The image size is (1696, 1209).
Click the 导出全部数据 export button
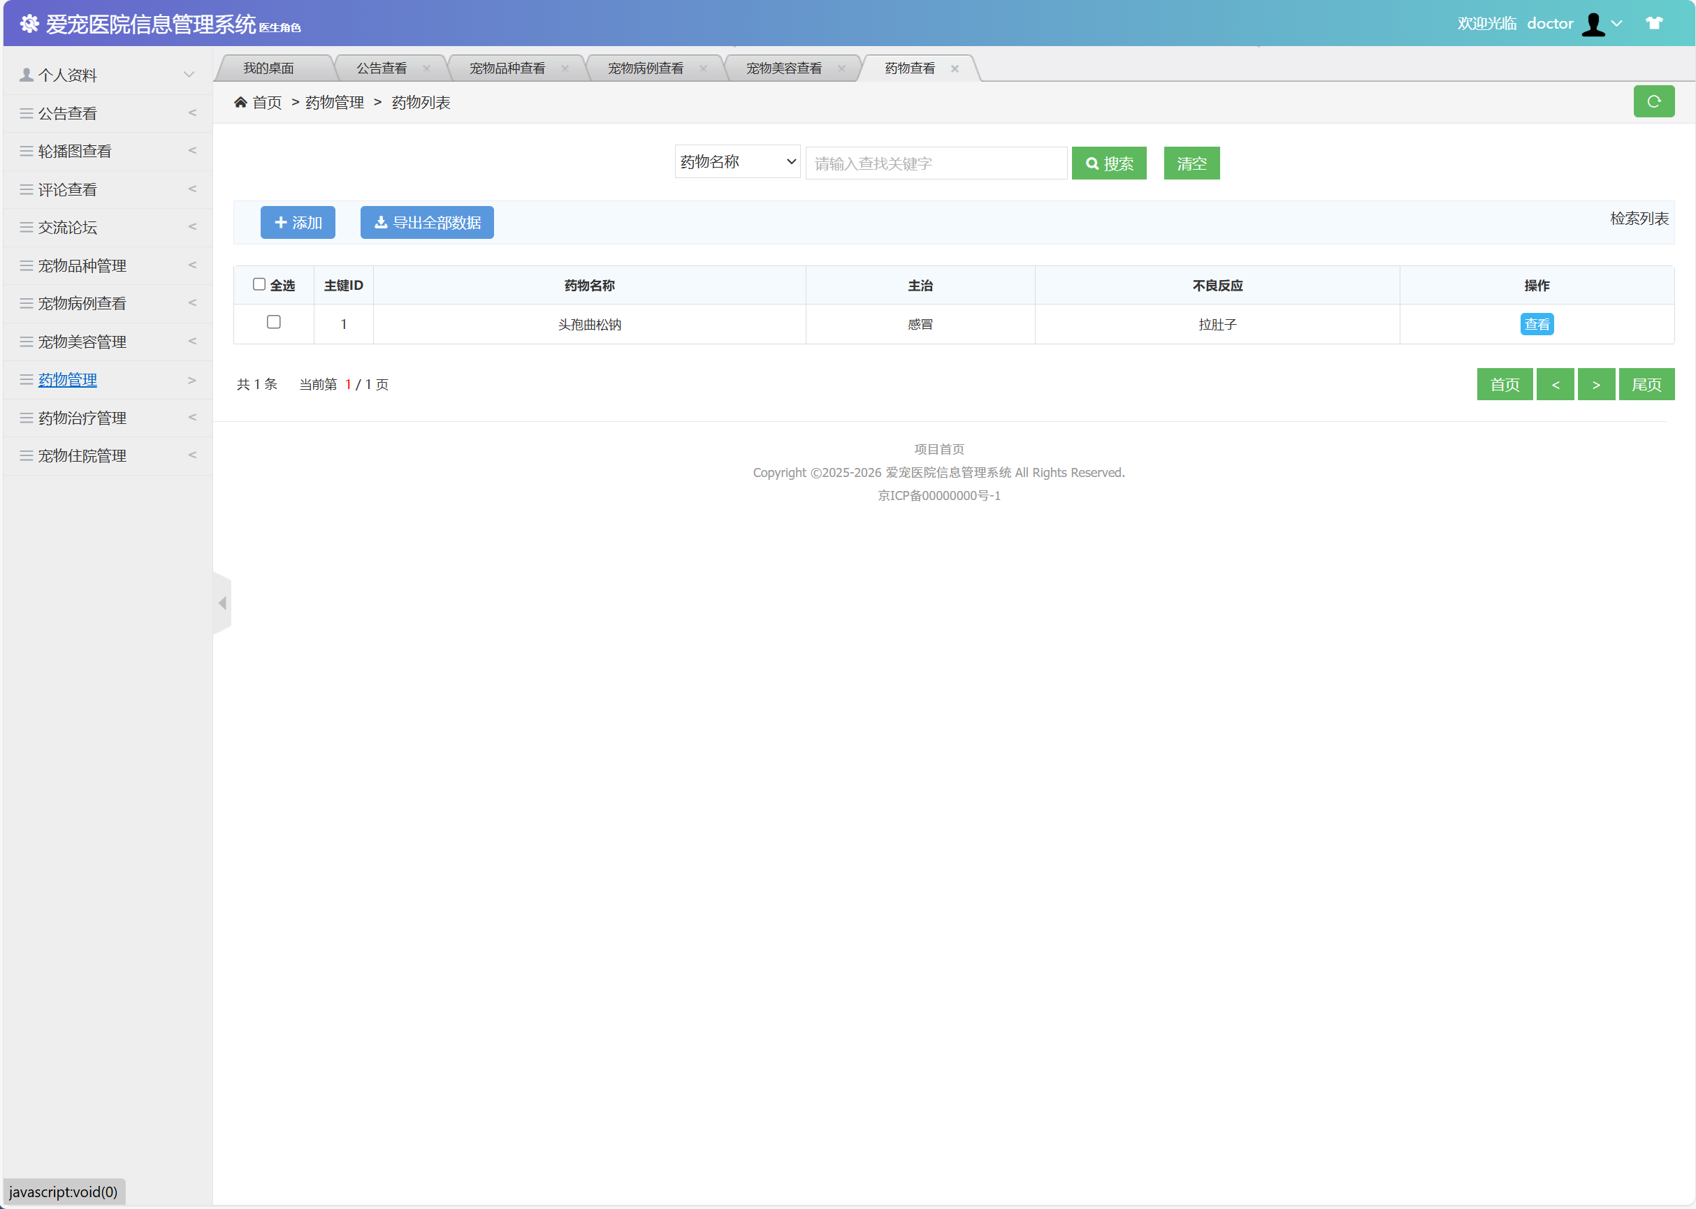[x=427, y=223]
